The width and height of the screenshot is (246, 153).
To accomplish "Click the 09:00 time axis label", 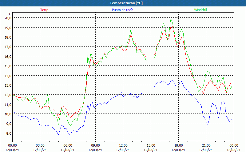I will pos(95,146).
